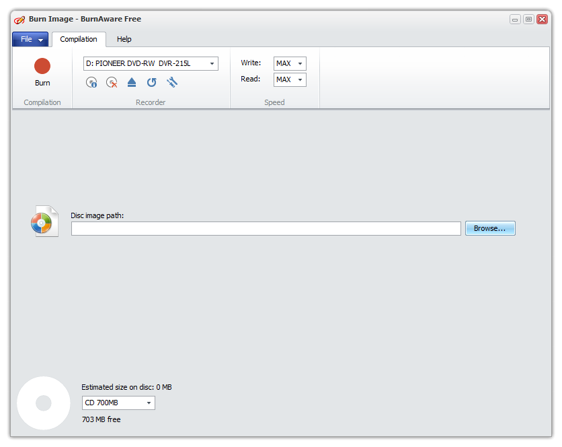Open the Help tab
The image size is (562, 447).
point(124,39)
